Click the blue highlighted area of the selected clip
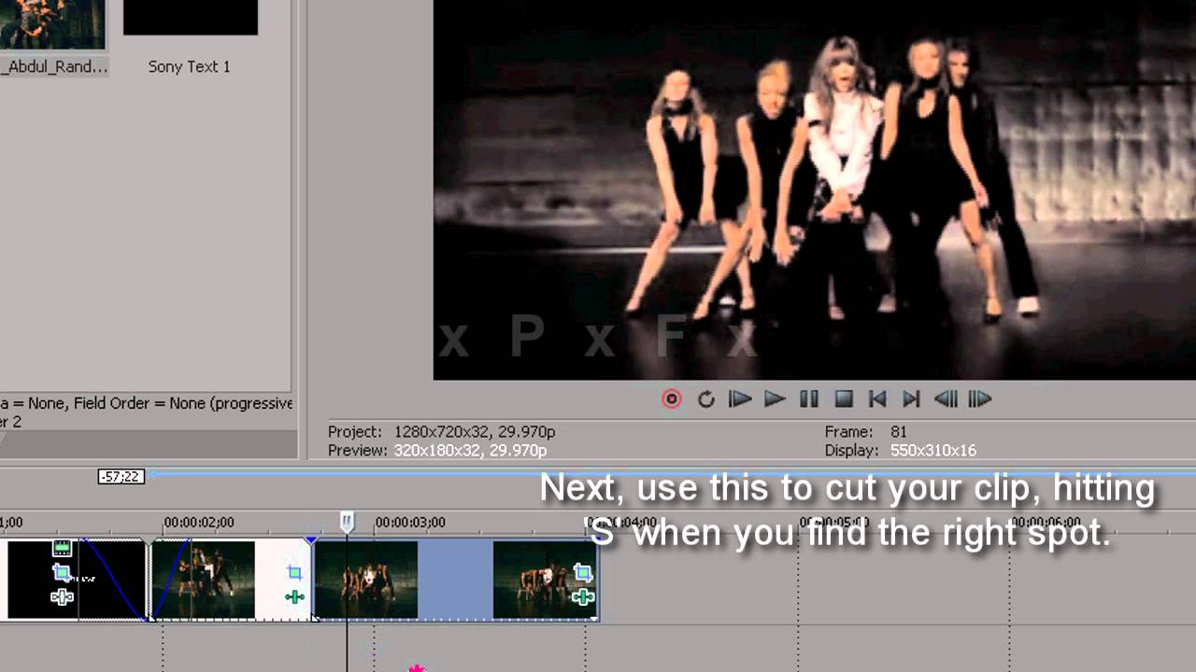 (x=455, y=580)
